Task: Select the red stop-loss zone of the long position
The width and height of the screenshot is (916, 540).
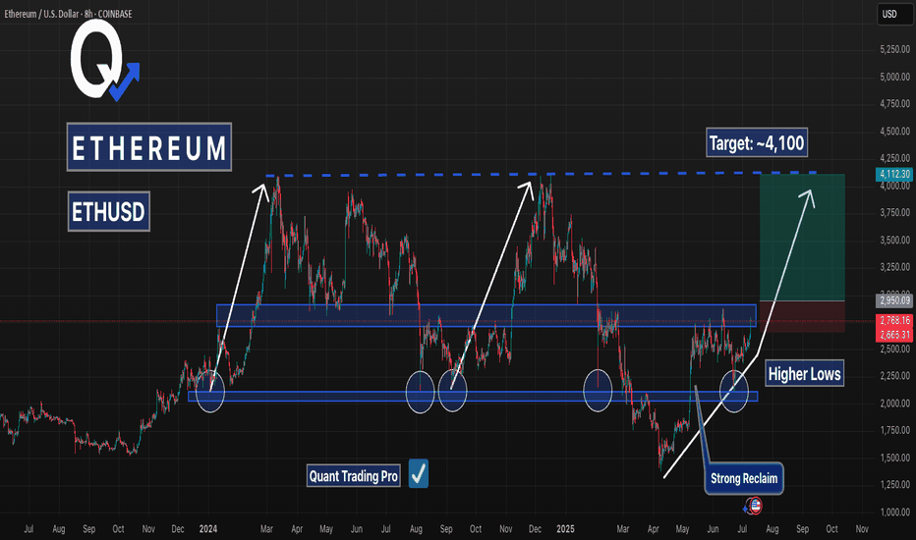Action: 802,317
